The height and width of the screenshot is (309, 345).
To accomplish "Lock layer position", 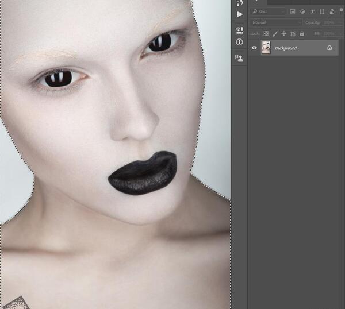I will [284, 34].
